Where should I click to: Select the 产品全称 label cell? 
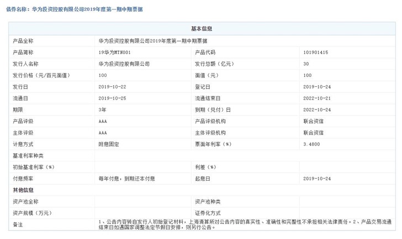(x=23, y=41)
